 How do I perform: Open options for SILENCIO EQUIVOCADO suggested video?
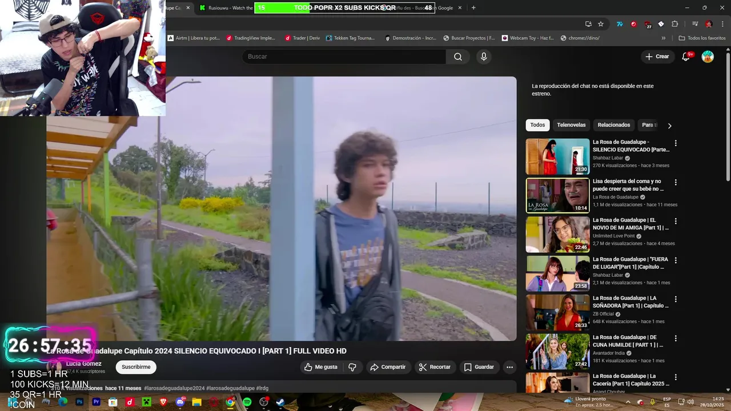point(676,143)
